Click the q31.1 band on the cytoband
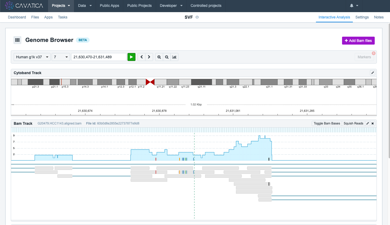Viewport: 390px width, 225px height. coord(269,82)
